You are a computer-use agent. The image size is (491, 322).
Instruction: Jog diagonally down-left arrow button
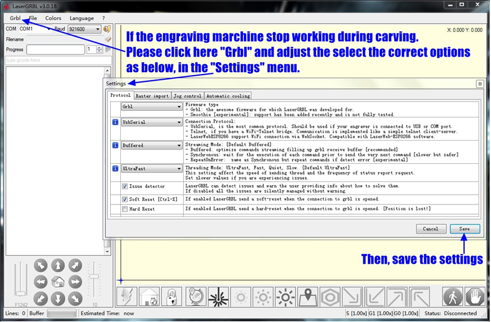click(x=41, y=298)
